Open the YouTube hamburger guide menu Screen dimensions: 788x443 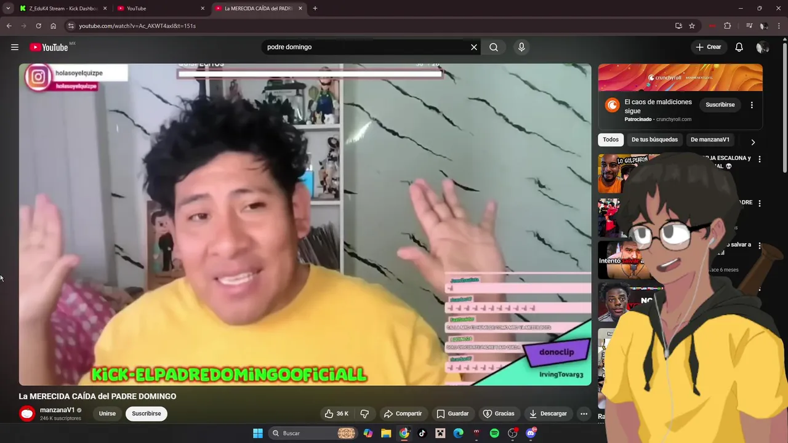[x=15, y=47]
